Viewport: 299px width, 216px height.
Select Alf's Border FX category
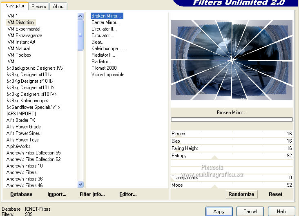20,120
